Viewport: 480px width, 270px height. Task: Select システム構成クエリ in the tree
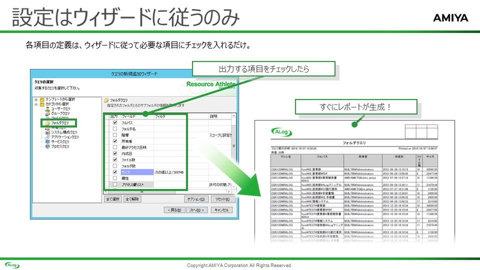pyautogui.click(x=64, y=132)
